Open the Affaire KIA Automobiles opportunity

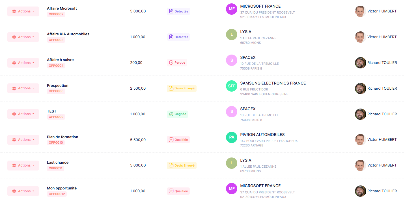pos(68,34)
